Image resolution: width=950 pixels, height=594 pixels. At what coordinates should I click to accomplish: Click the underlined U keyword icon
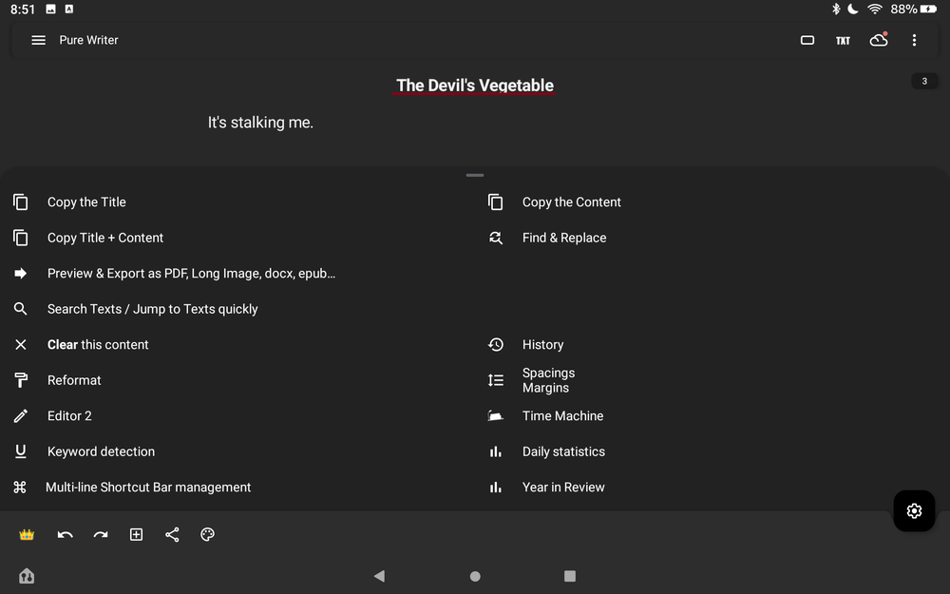[21, 451]
